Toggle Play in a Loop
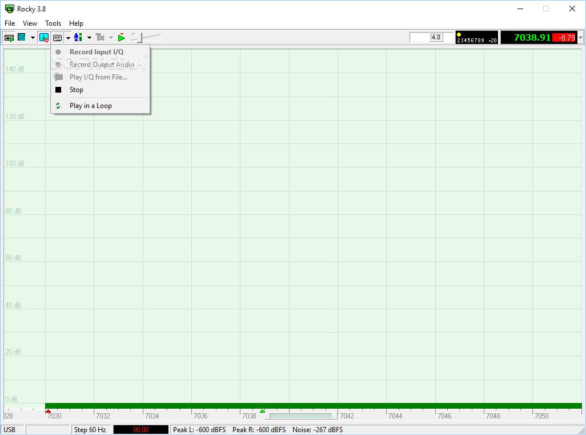Screen dimensions: 586x435 coord(101,106)
